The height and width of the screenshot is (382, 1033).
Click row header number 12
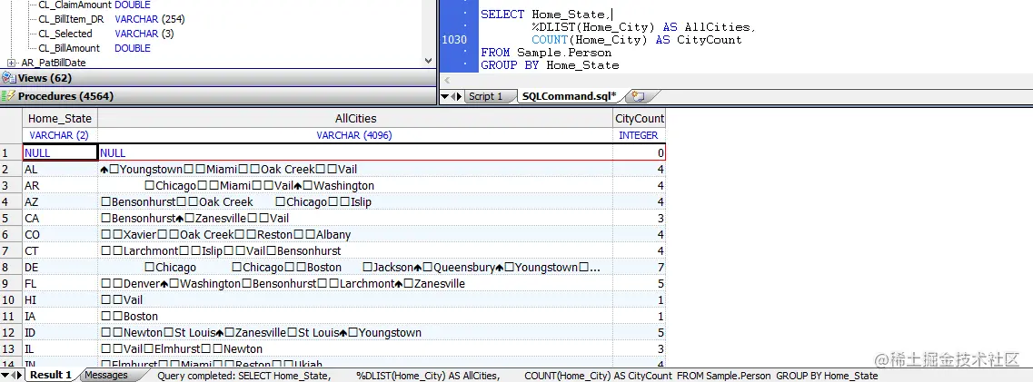11,333
